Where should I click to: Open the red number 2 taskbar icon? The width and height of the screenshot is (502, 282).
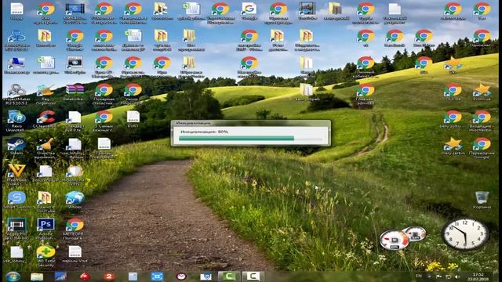[x=109, y=277]
